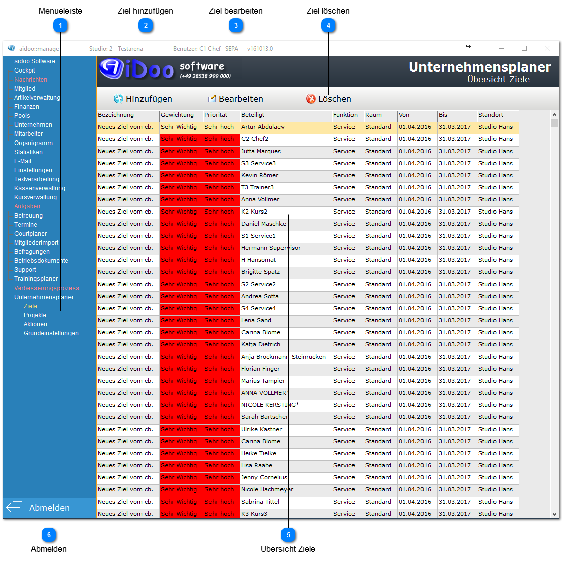564x562 pixels.
Task: Click the Marius Tampier cell
Action: [286, 381]
